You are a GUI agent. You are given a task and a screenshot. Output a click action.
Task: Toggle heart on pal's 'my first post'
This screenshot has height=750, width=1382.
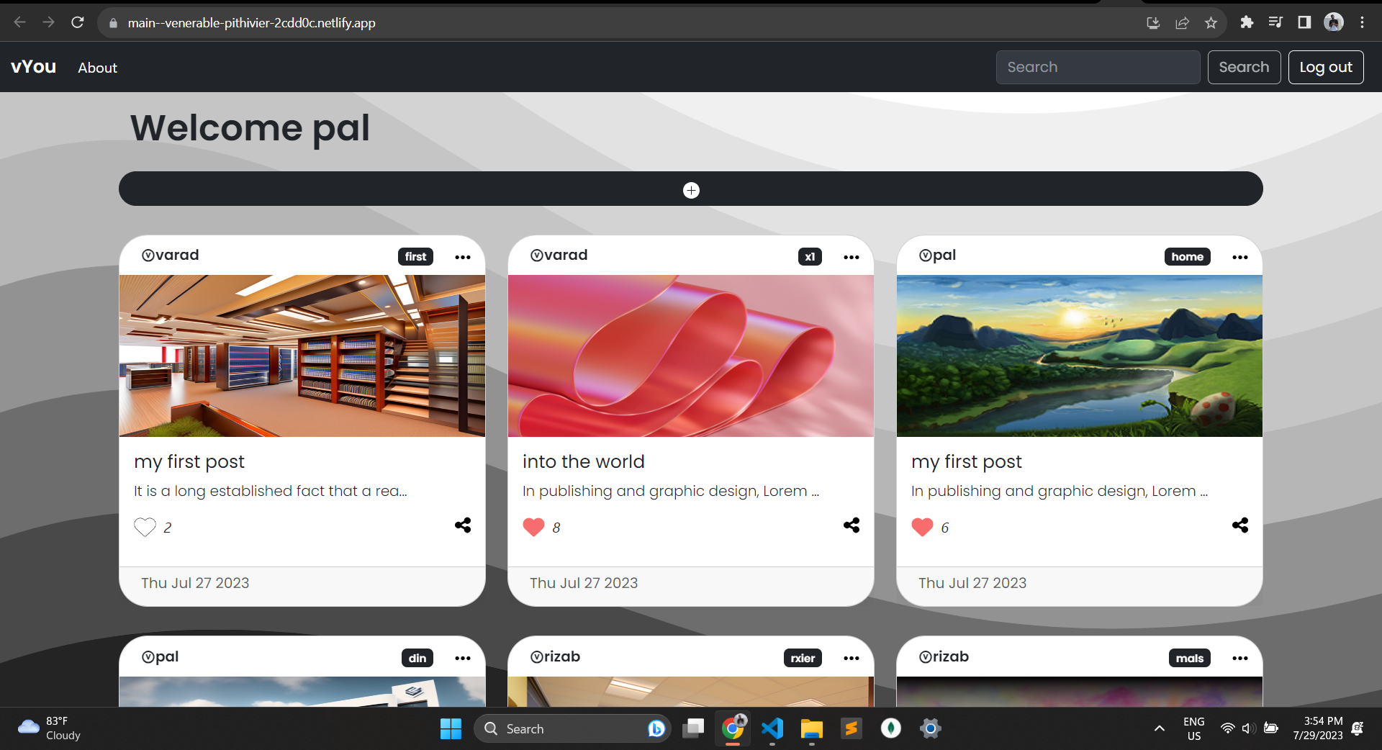coord(922,527)
